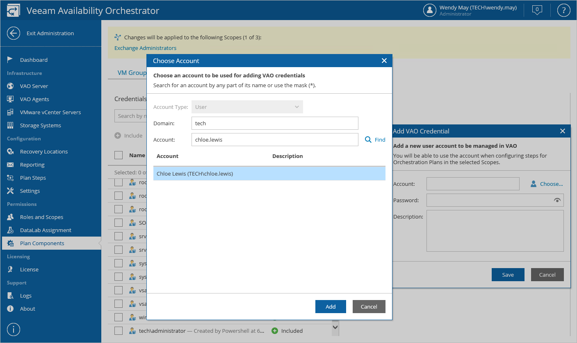
Task: Click the About info icon in sidebar
Action: click(10, 309)
